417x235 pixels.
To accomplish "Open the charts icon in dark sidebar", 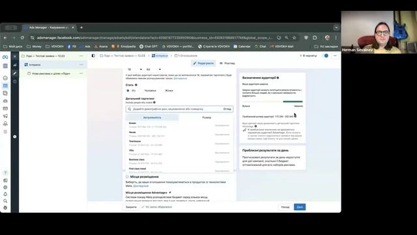I will click(x=15, y=65).
